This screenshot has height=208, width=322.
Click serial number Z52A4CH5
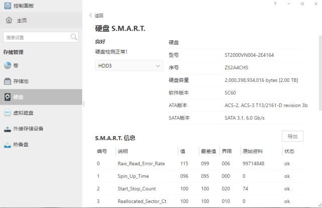pos(237,67)
